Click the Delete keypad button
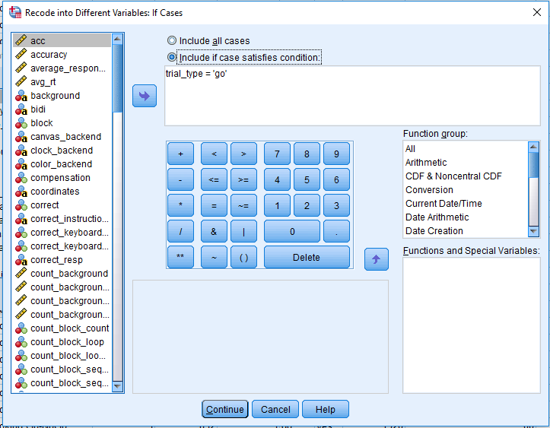Viewport: 550px width, 428px height. 307,257
